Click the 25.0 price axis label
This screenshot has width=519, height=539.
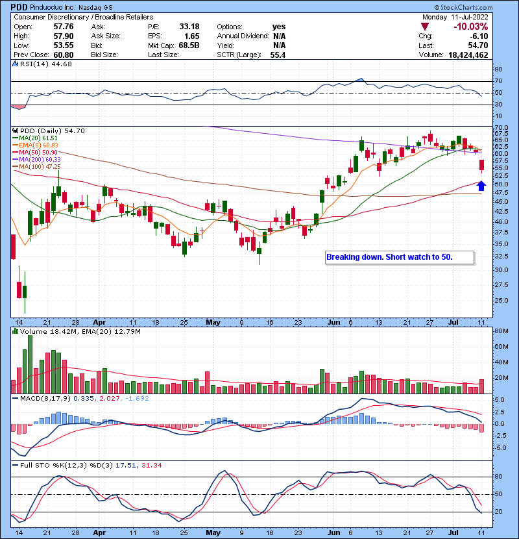501,300
